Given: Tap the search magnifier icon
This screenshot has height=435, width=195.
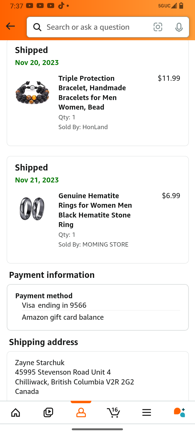Looking at the screenshot, I should click(x=37, y=27).
